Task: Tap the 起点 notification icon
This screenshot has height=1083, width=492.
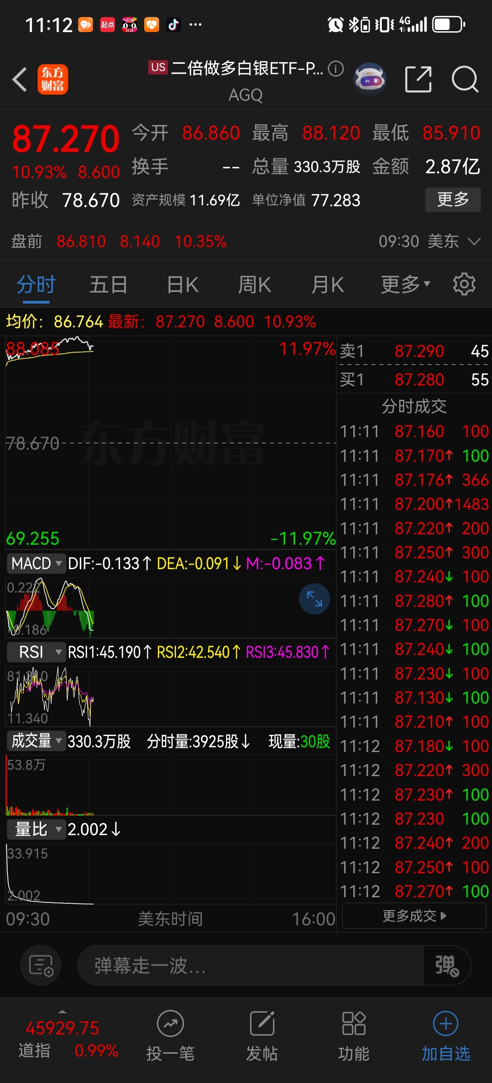Action: 107,25
